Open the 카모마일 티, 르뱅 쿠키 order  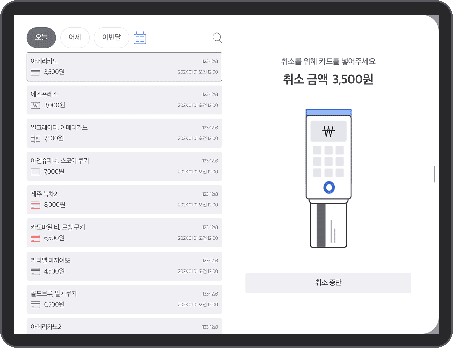[x=124, y=233]
